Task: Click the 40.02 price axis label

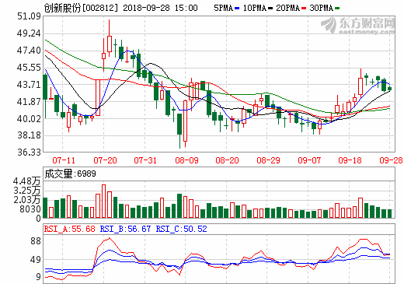Action: point(29,119)
